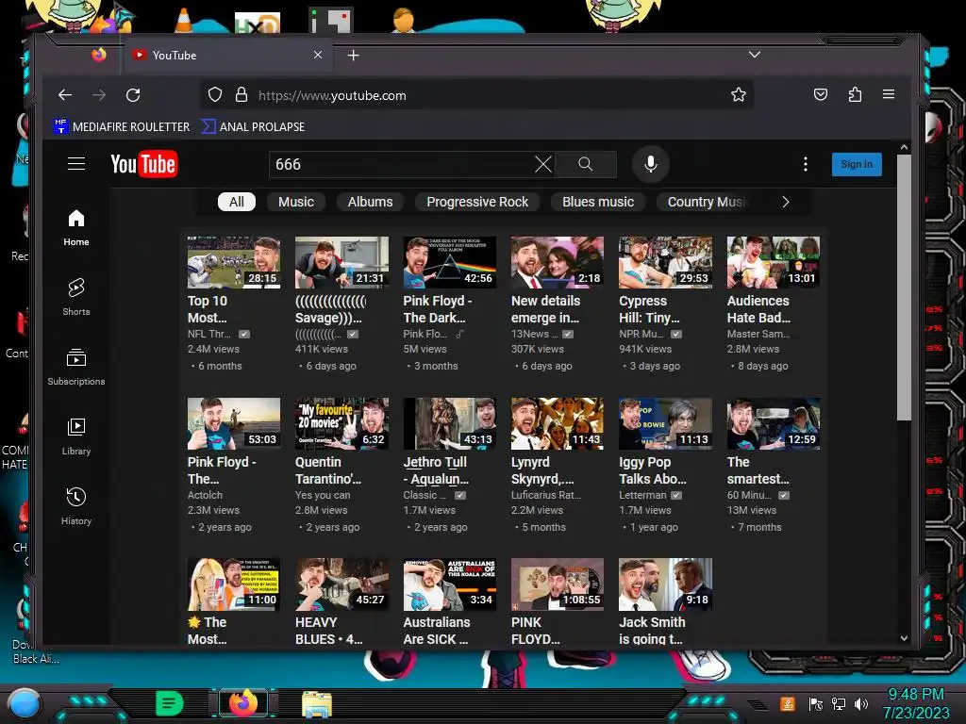Click the Windows Start orb
The image size is (966, 724).
click(x=24, y=705)
